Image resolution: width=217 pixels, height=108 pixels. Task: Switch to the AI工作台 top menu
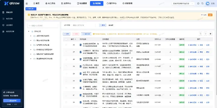(50, 4)
